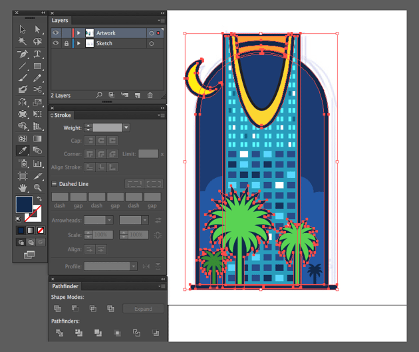Switch paint mode to Gradient button
419x352 pixels.
pyautogui.click(x=31, y=230)
